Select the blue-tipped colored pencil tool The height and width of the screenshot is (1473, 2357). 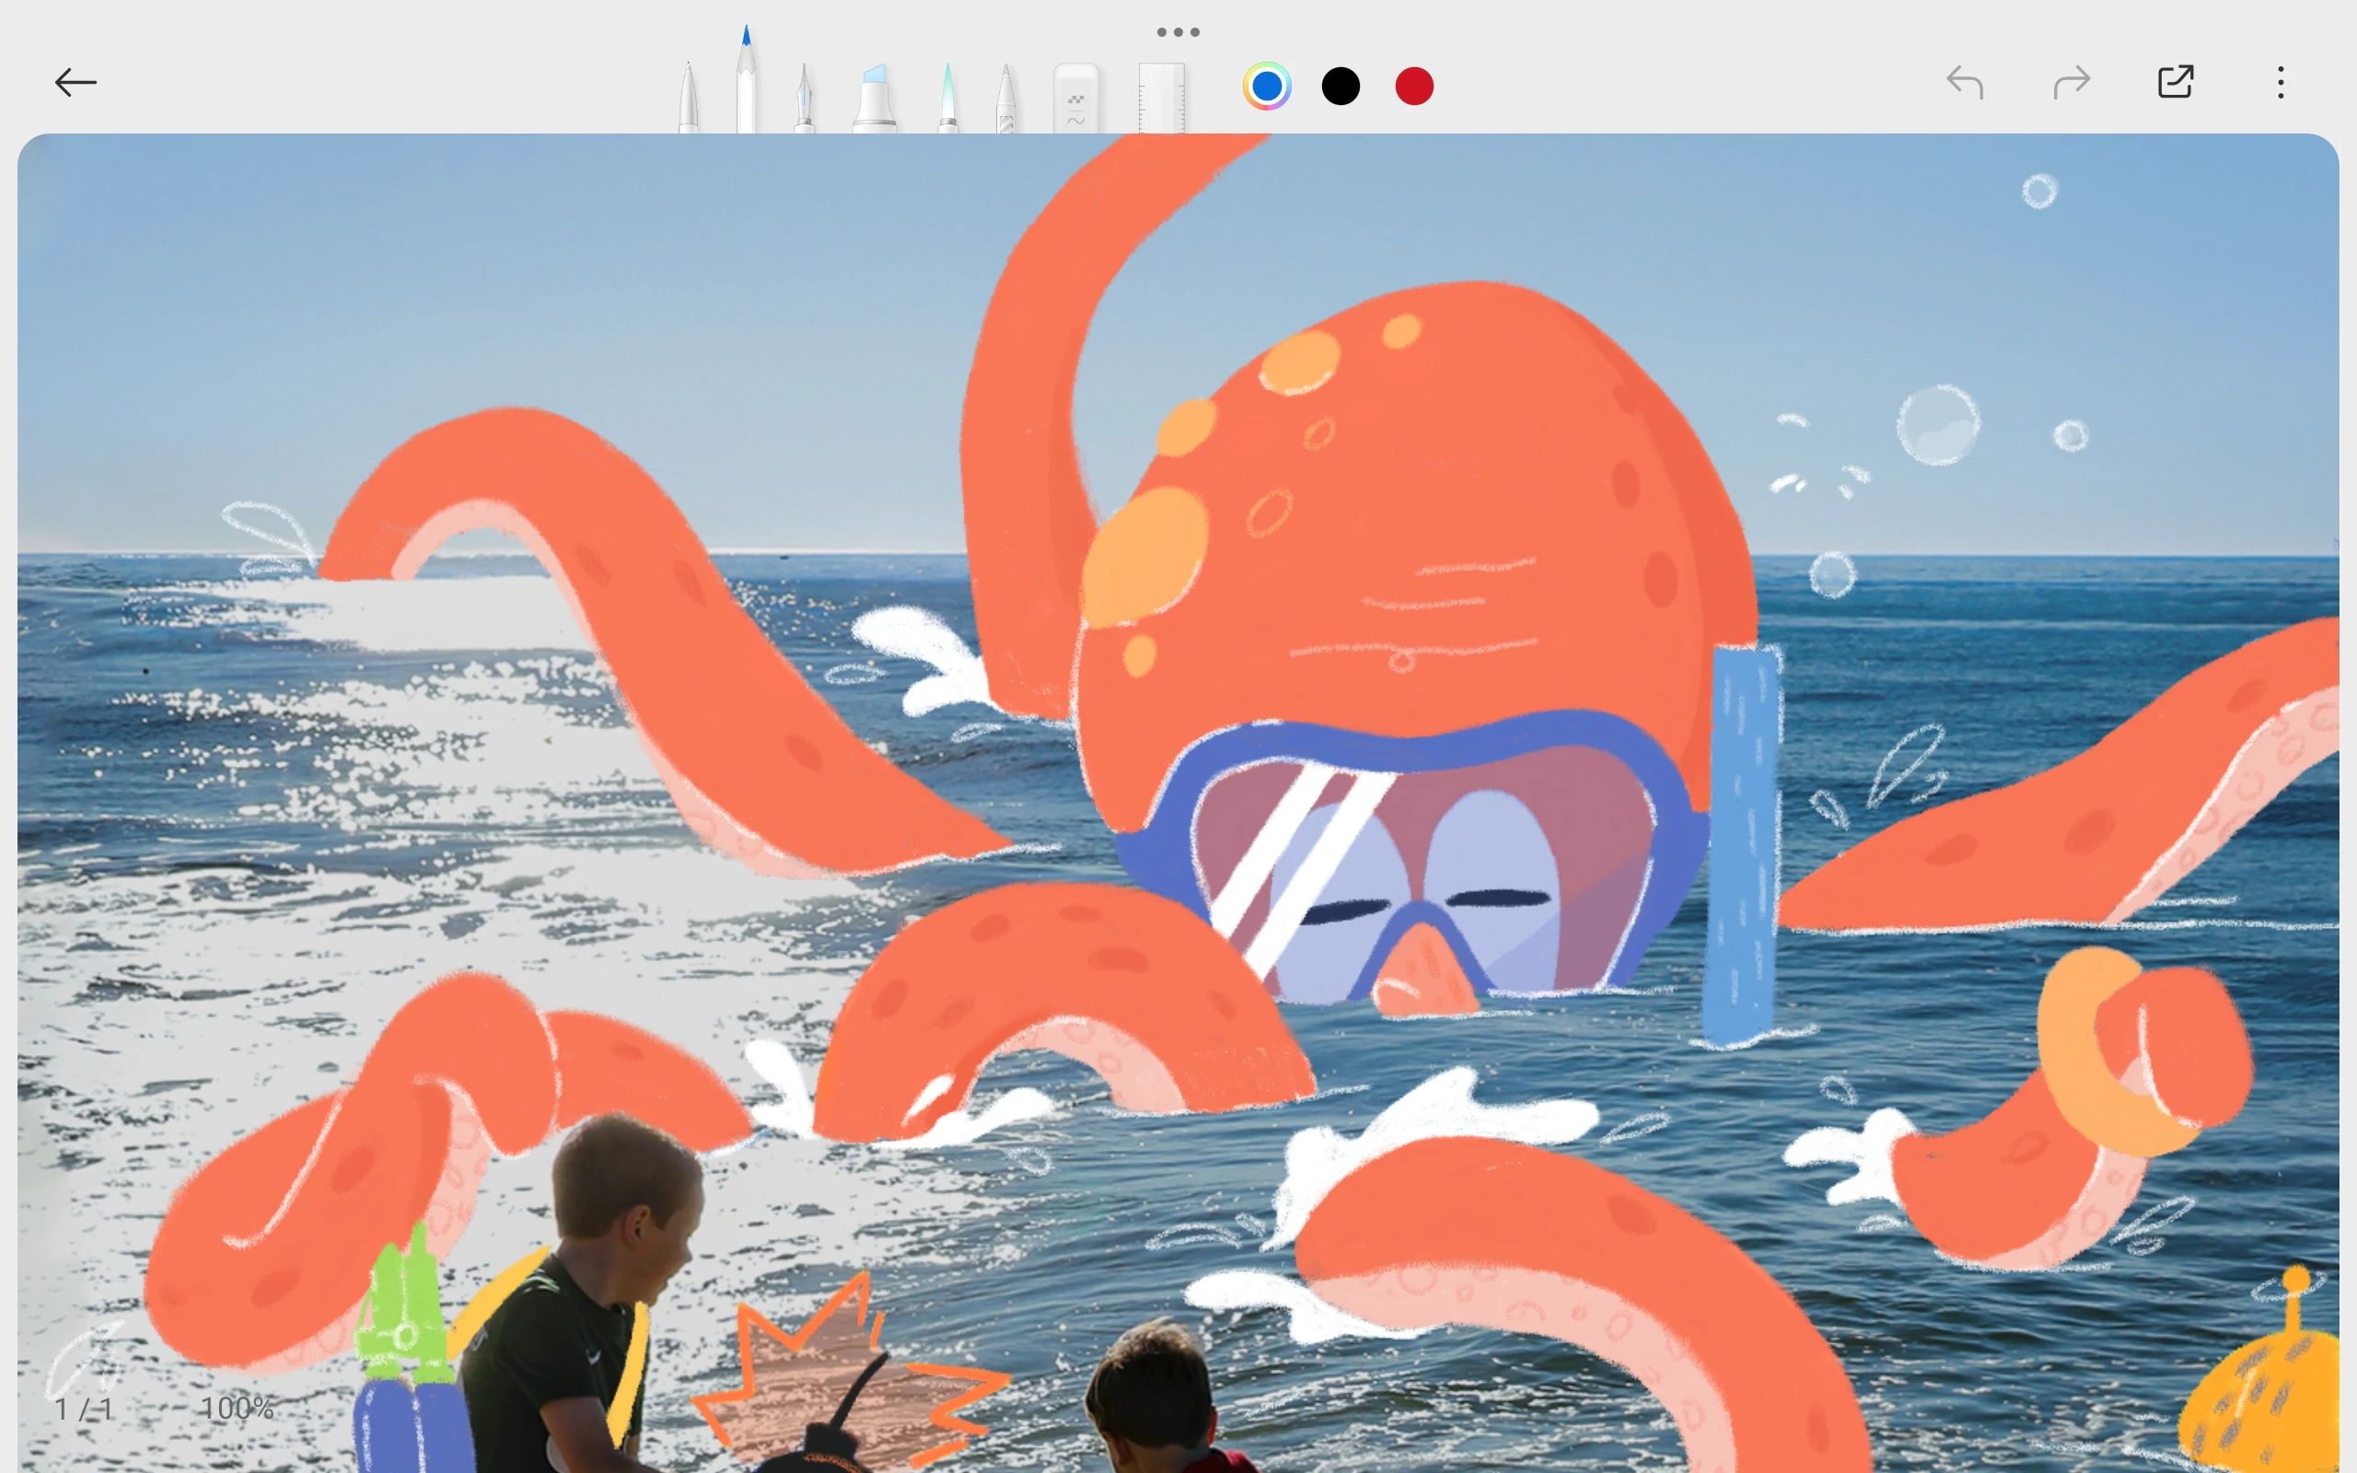(746, 80)
